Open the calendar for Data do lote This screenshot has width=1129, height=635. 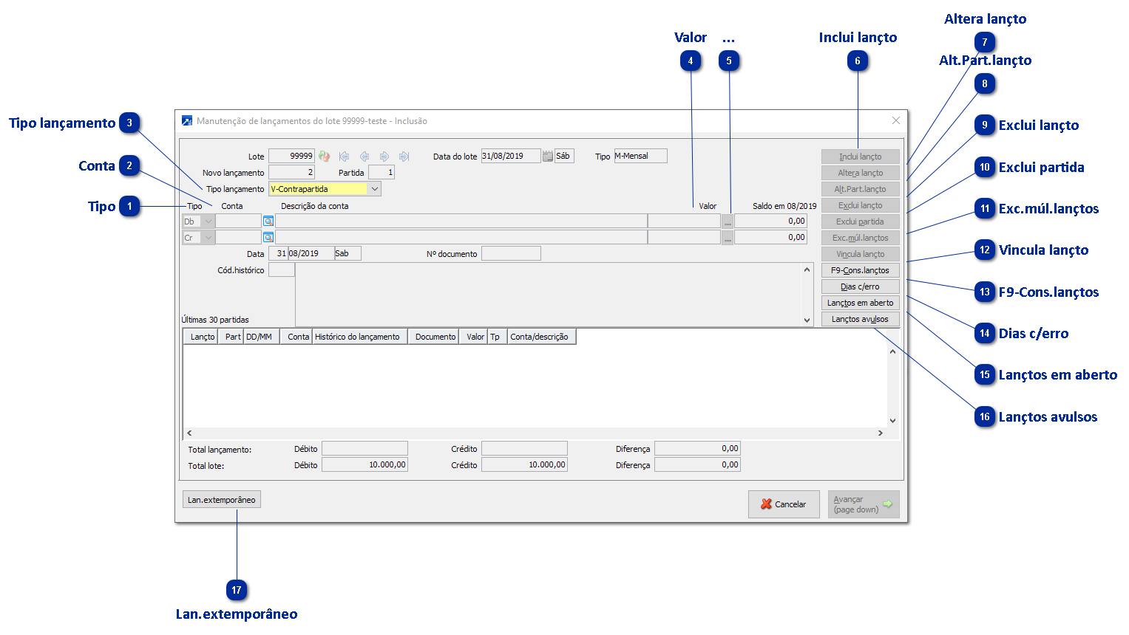(x=548, y=156)
